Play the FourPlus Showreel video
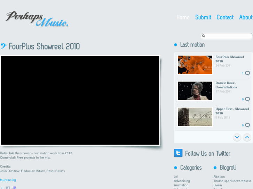Screen dimensions: 253x189 point(80,100)
